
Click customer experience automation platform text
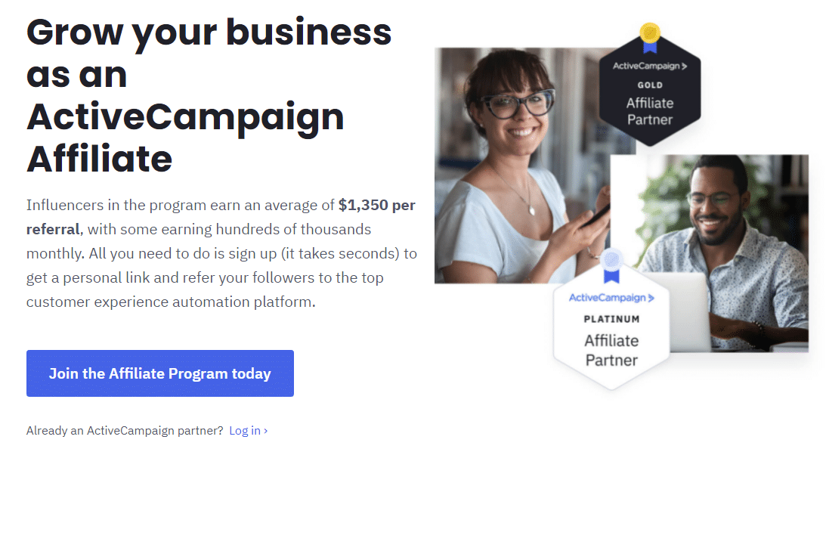click(x=171, y=302)
